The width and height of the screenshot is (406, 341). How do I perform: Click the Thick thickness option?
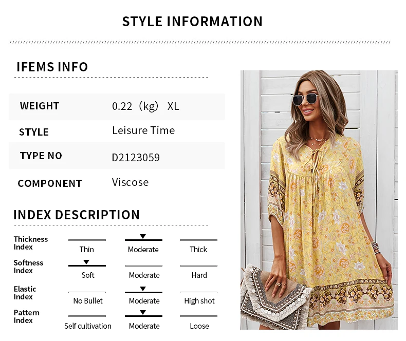(198, 250)
